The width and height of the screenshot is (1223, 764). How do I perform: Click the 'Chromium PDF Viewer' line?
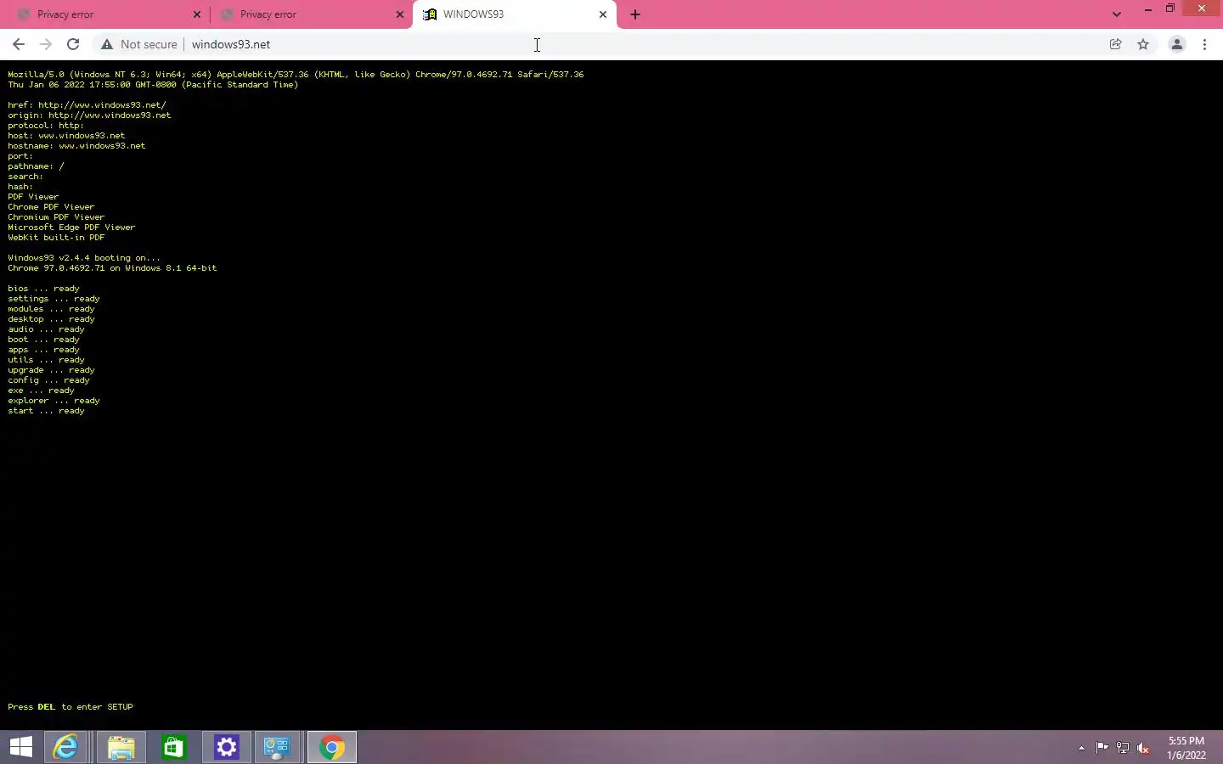click(x=56, y=217)
